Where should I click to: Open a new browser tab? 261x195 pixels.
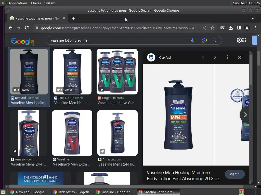[x=74, y=18]
